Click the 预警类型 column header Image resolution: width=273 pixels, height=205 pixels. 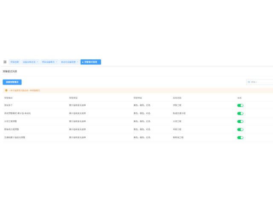click(73, 98)
